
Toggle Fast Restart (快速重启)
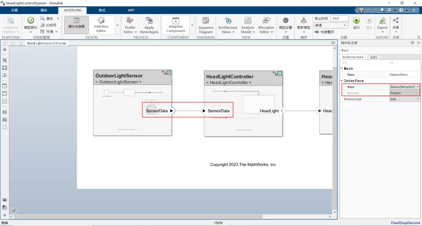[x=324, y=32]
